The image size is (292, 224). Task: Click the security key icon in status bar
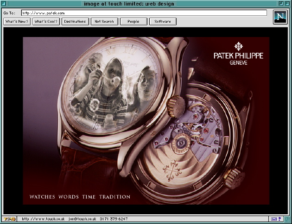click(x=9, y=219)
